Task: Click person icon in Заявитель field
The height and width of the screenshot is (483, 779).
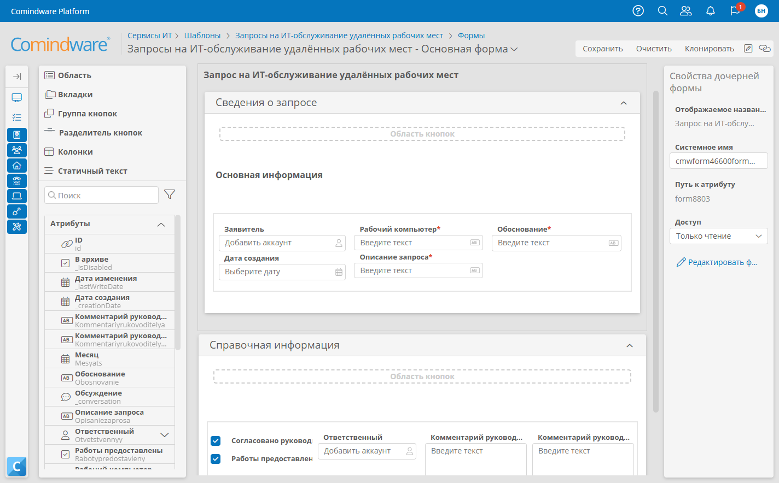Action: [x=339, y=243]
